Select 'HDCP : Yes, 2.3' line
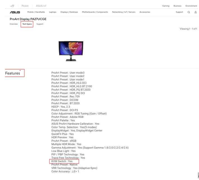 tap(61, 107)
